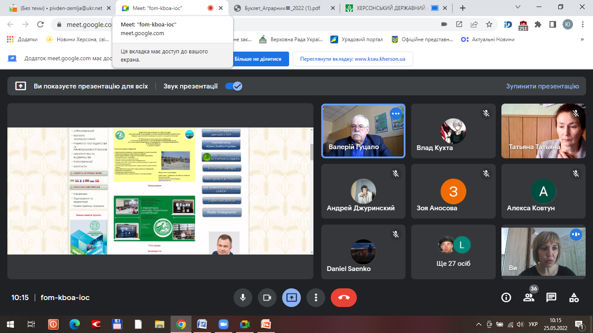Open Word from taskbar

(202, 324)
